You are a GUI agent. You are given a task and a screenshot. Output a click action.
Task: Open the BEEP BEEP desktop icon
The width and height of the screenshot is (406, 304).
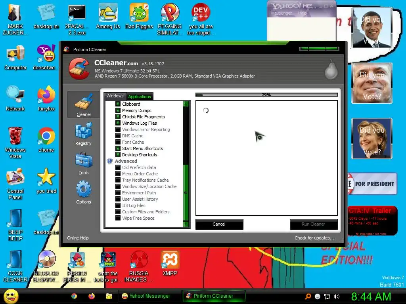click(15, 225)
